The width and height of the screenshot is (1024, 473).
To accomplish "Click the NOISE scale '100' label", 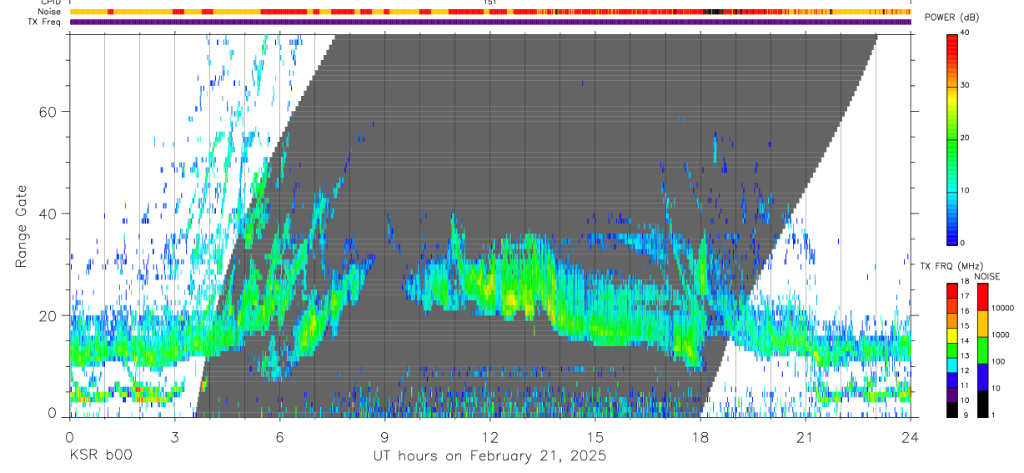I will (999, 361).
